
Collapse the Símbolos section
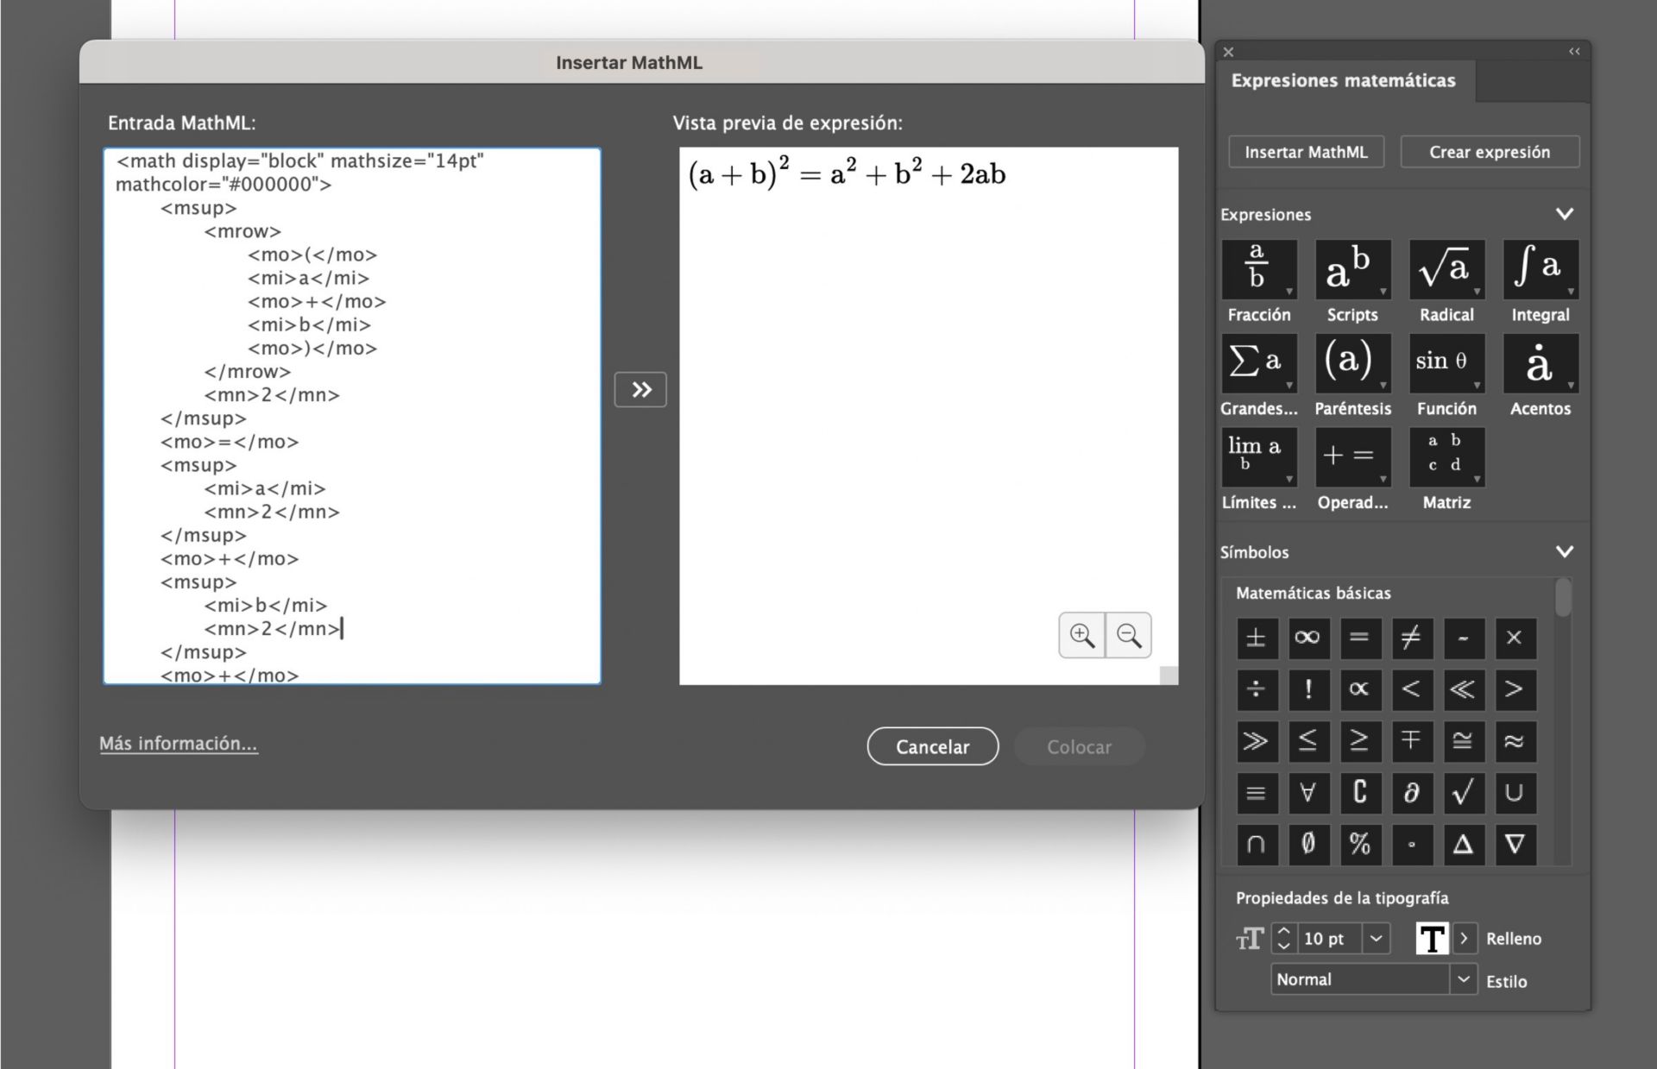(1565, 551)
